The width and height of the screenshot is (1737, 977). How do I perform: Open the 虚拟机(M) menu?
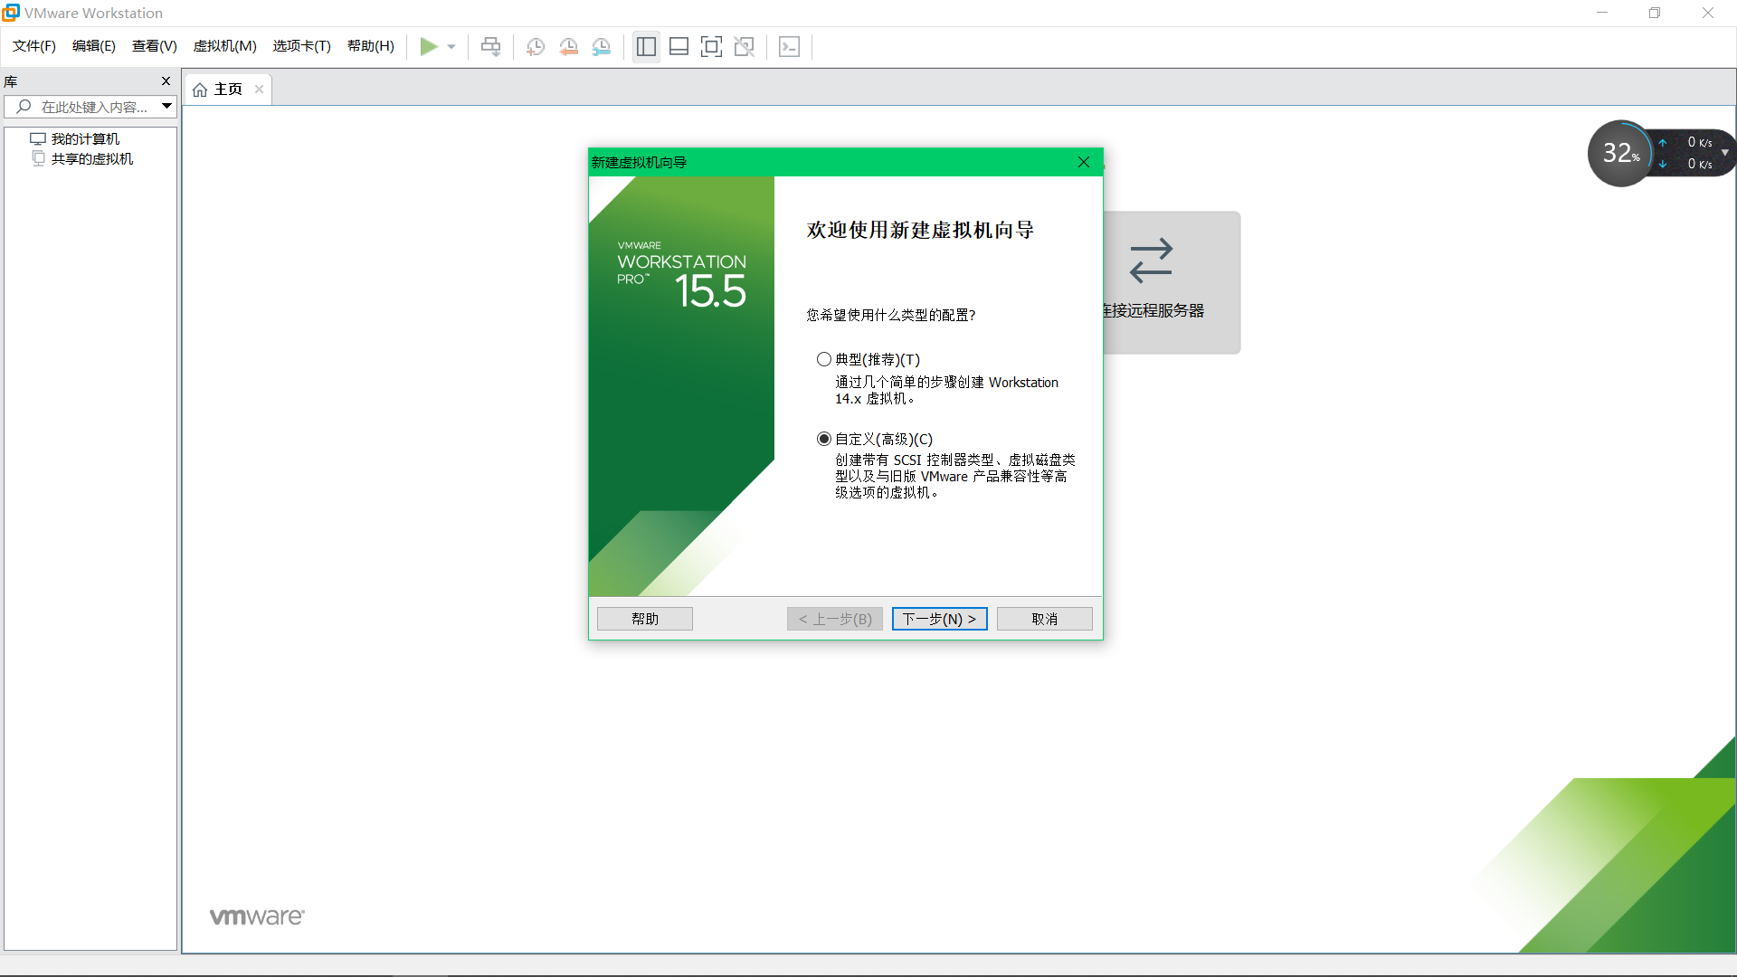click(225, 46)
